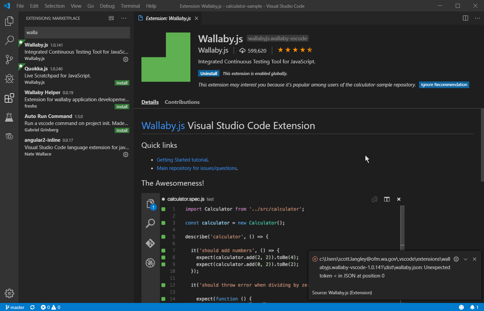484x311 pixels.
Task: Open notification gear settings icon
Action: coord(456,259)
